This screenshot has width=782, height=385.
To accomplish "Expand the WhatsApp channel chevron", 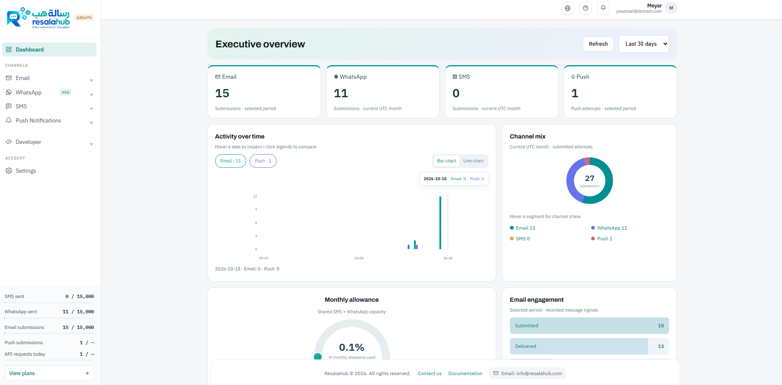I will click(92, 94).
